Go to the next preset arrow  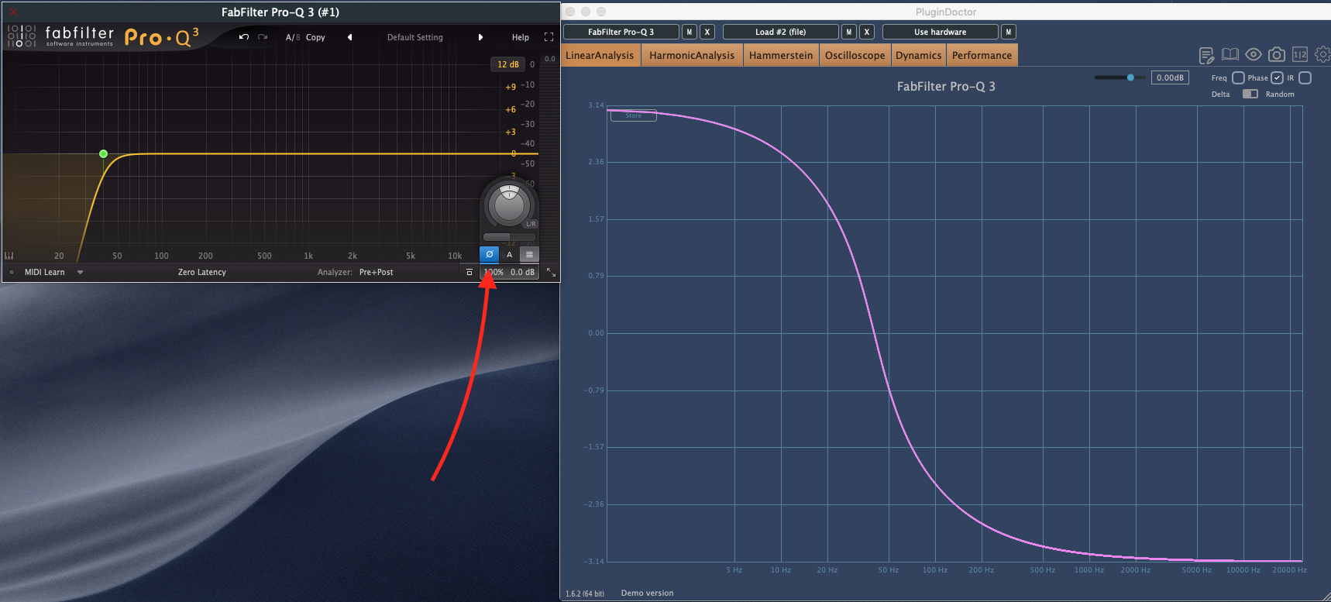[x=480, y=37]
